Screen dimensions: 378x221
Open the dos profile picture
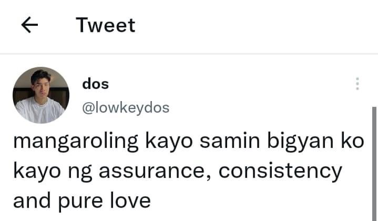[x=41, y=95]
